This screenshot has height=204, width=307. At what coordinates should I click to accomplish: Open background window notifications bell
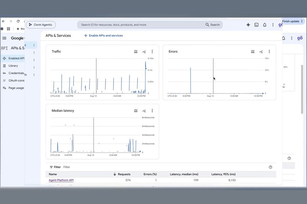(x=284, y=38)
